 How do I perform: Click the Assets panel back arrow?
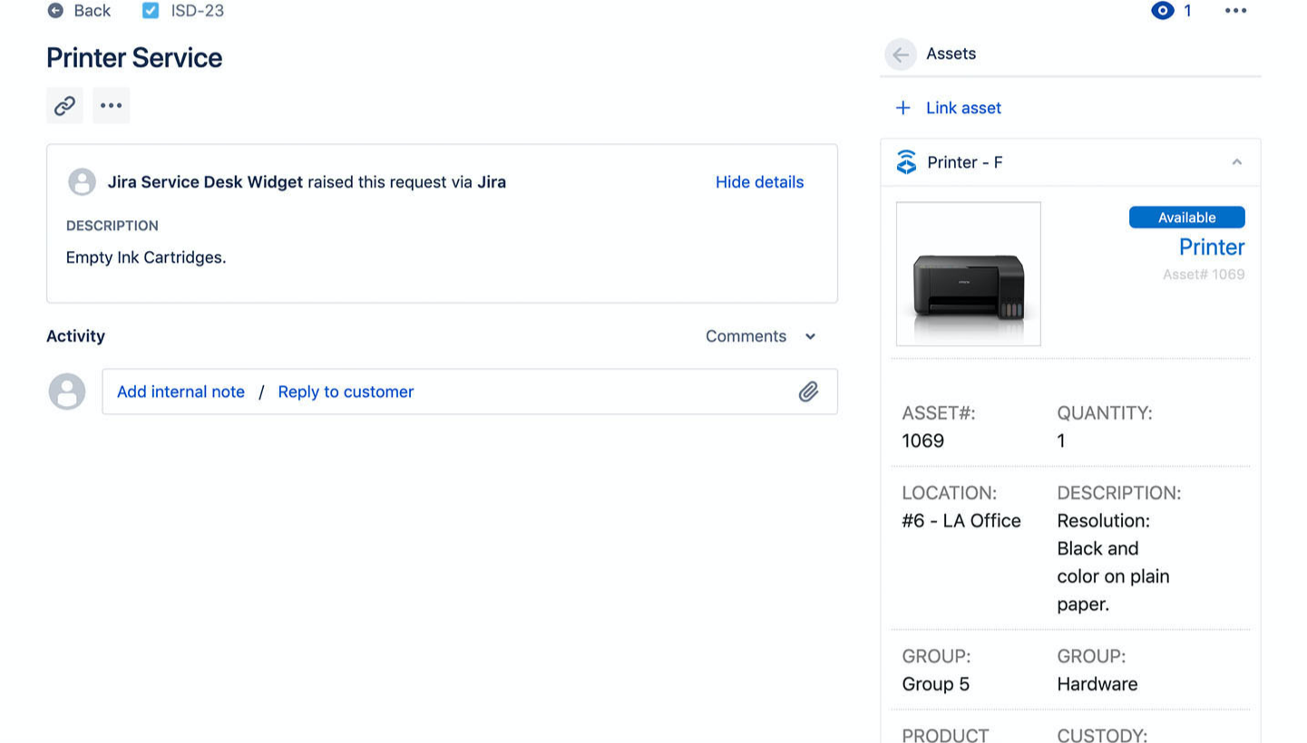tap(900, 54)
